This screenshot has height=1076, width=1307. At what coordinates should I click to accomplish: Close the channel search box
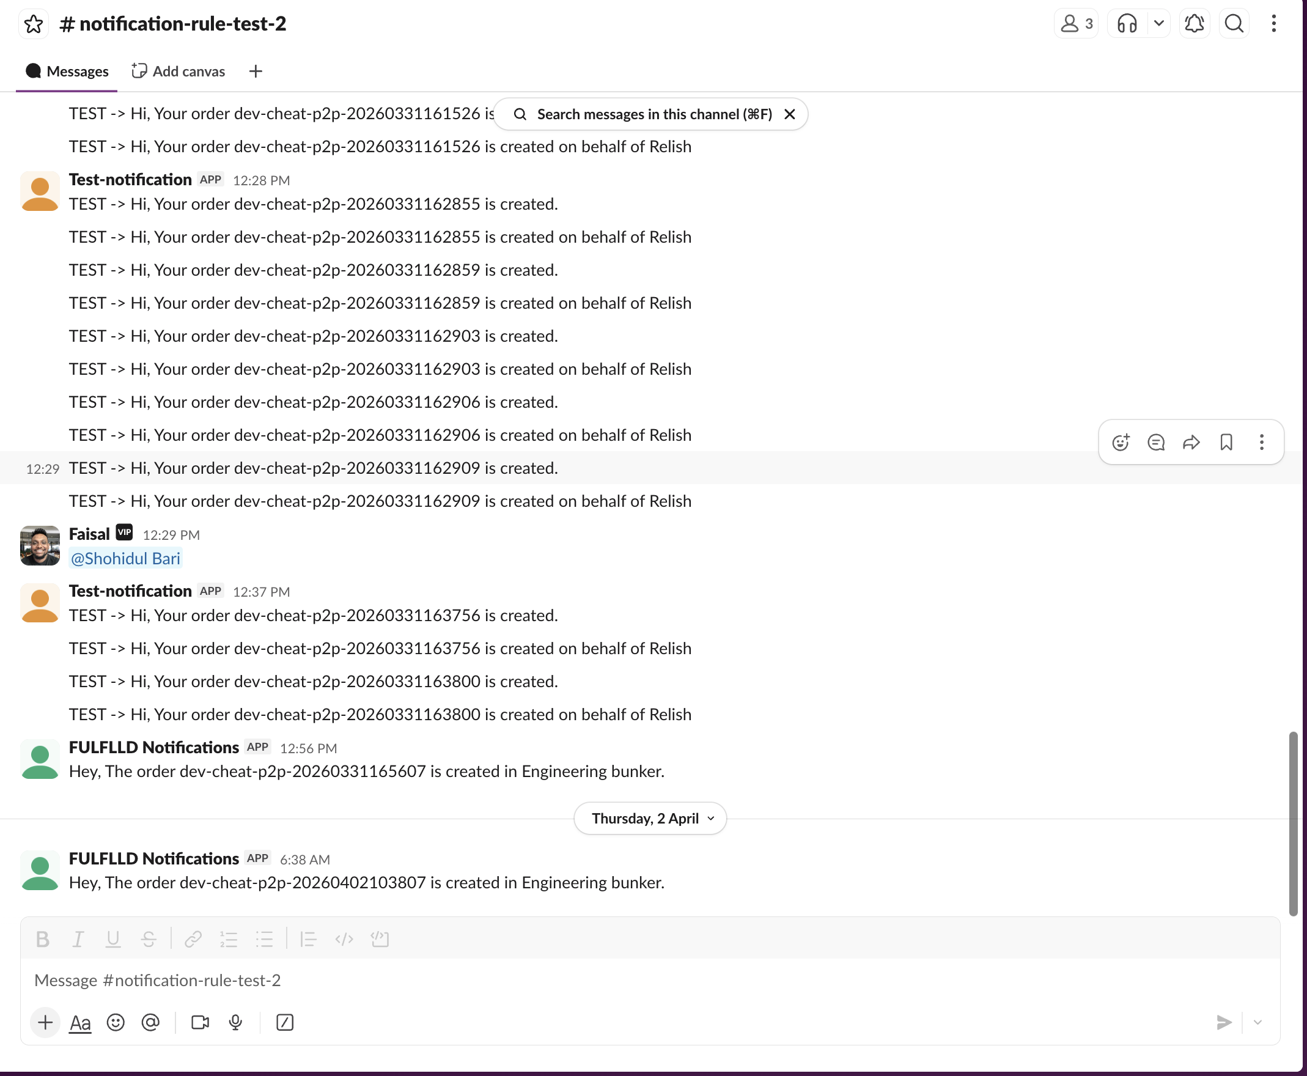790,114
